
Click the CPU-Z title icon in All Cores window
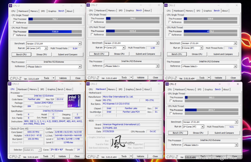tap(10, 6)
